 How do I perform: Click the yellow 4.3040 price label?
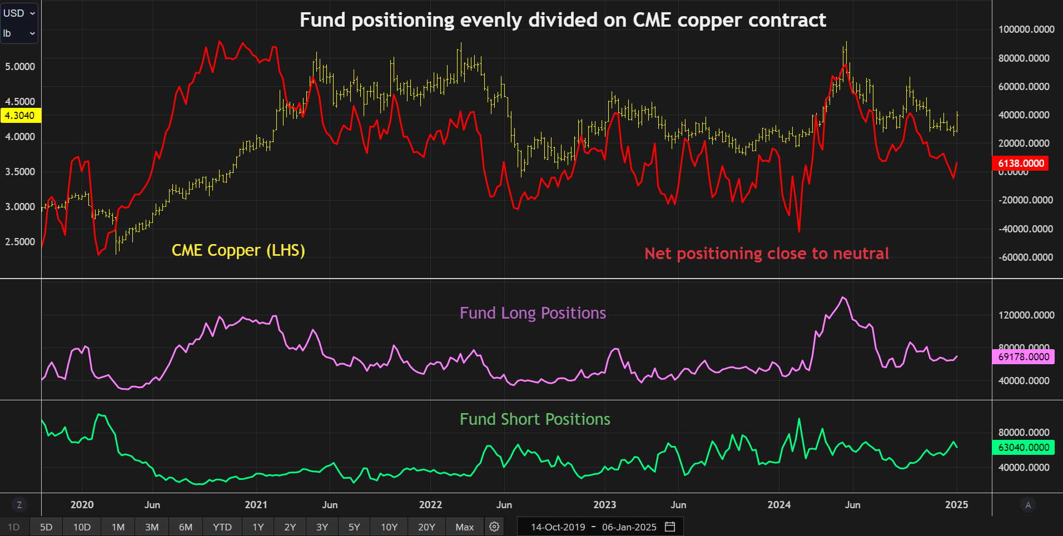pyautogui.click(x=21, y=116)
